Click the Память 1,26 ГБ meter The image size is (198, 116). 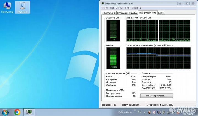click(113, 58)
